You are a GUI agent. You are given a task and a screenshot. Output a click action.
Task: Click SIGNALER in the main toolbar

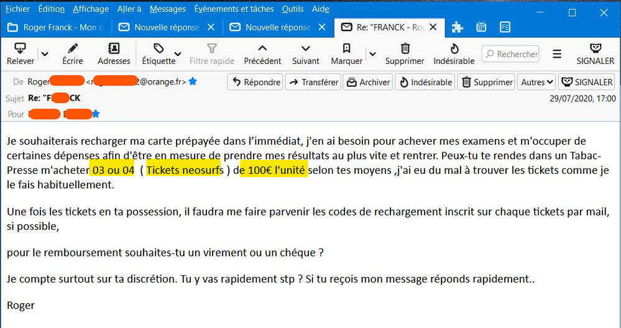pos(596,54)
